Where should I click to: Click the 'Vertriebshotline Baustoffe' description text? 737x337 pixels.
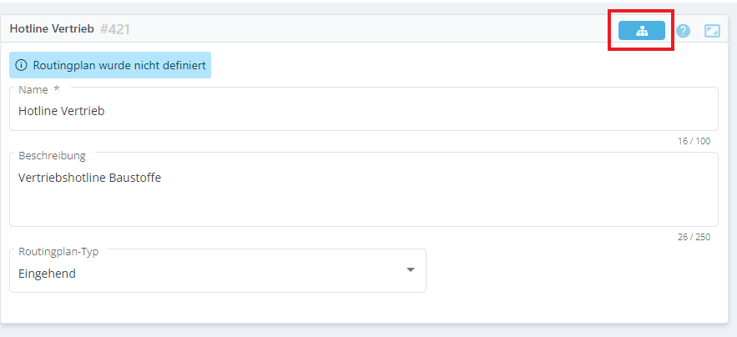[89, 177]
